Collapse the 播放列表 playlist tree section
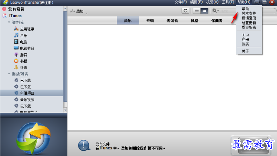 (x=9, y=74)
